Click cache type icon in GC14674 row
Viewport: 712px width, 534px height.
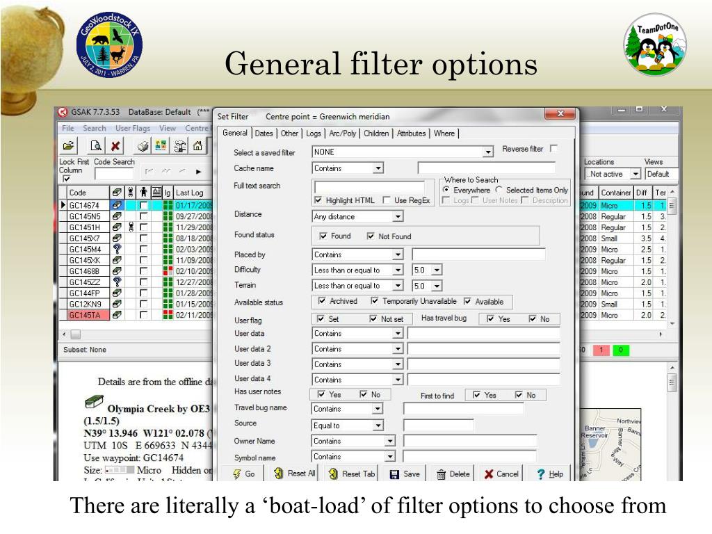(x=117, y=205)
